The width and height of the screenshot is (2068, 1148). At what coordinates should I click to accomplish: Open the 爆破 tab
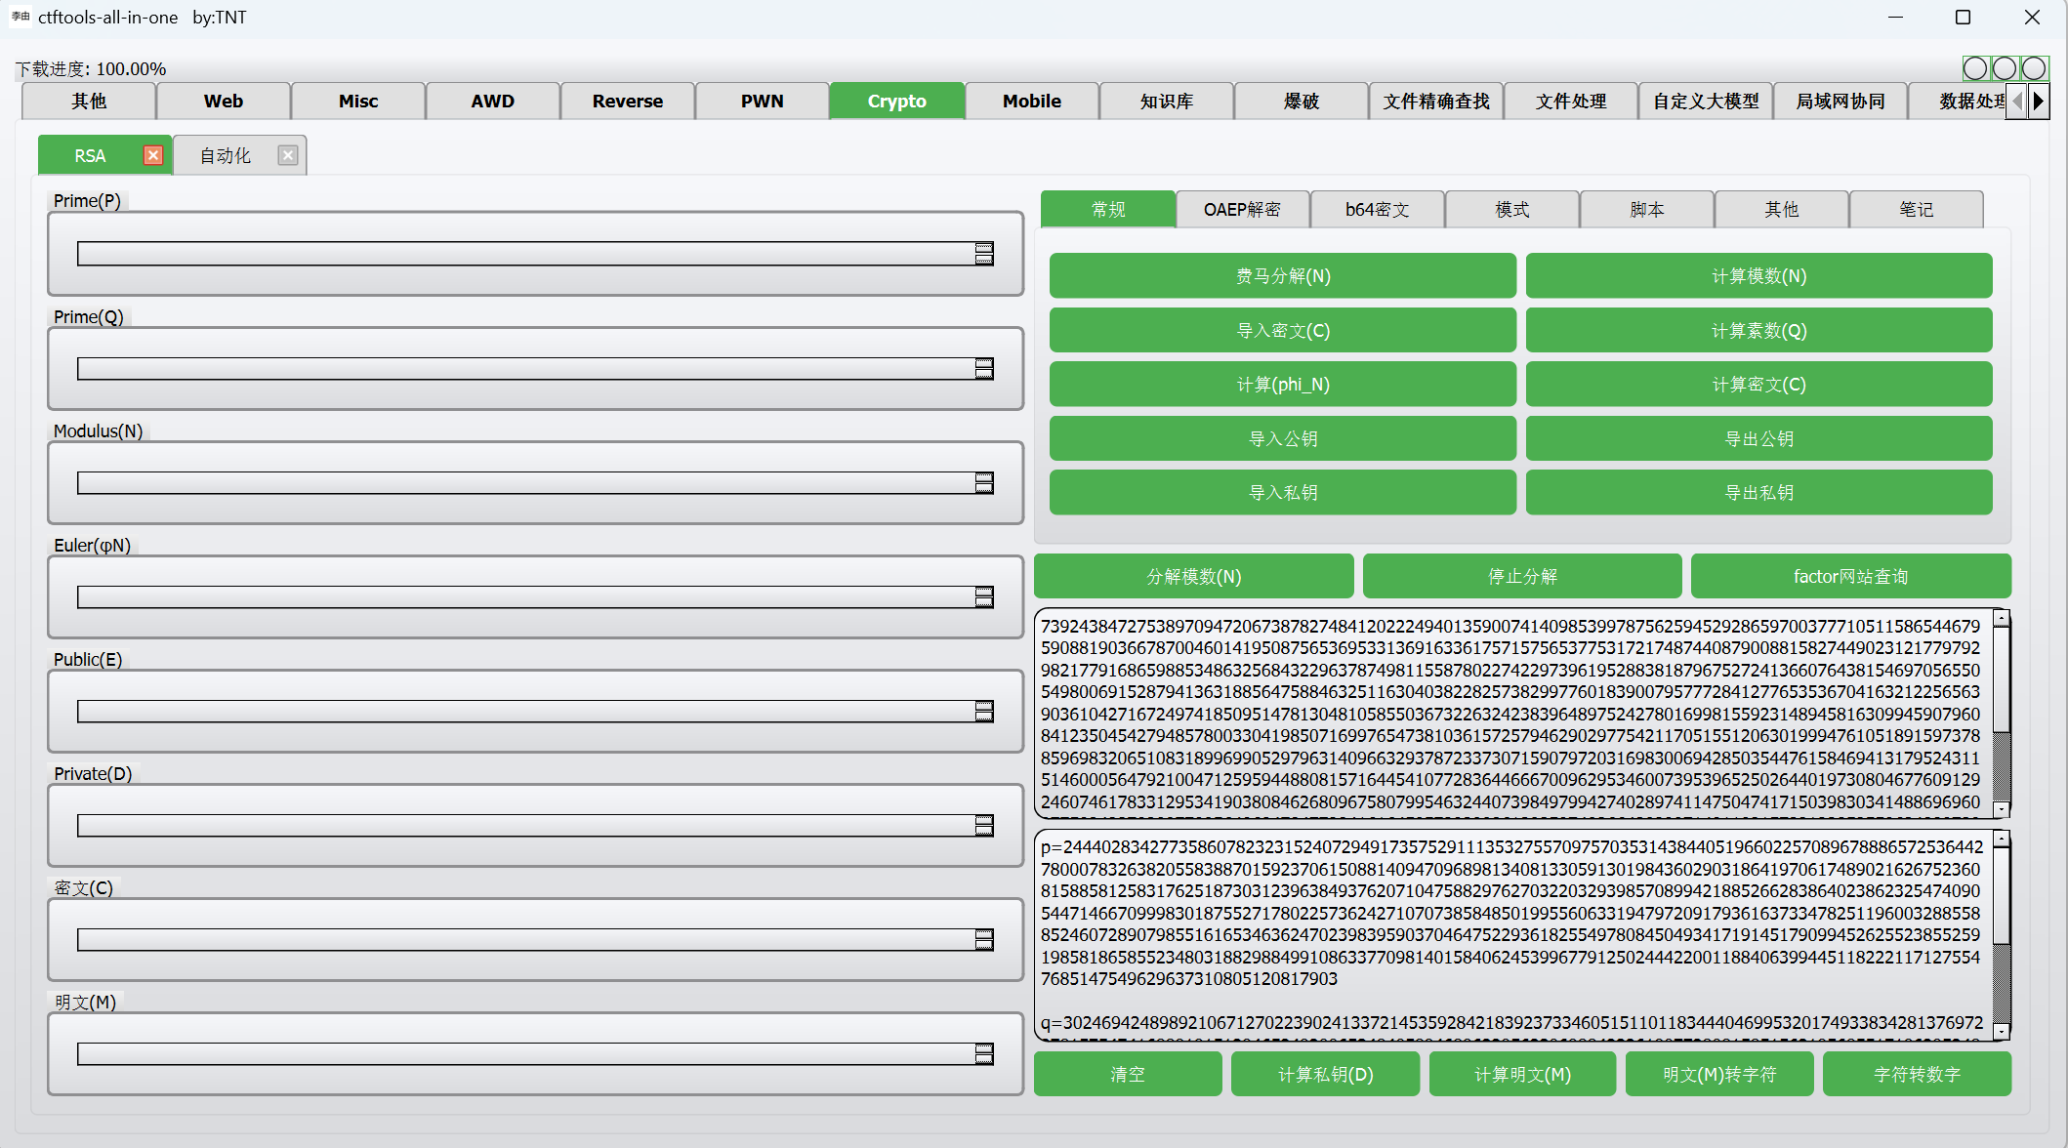click(x=1302, y=102)
